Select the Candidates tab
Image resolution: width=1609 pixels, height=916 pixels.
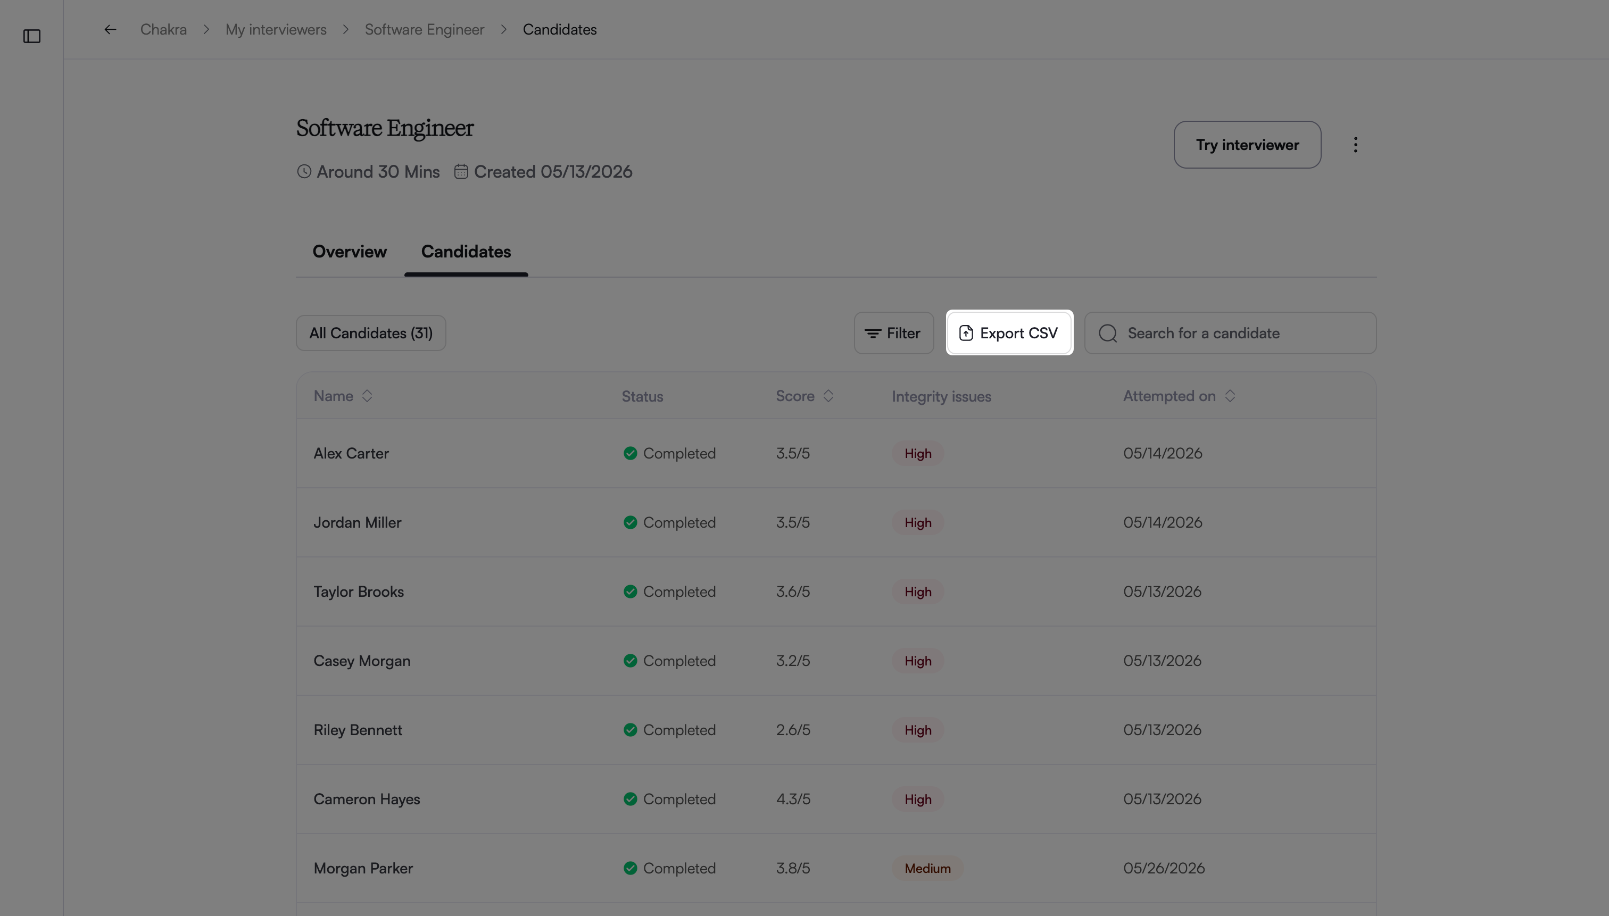point(466,252)
